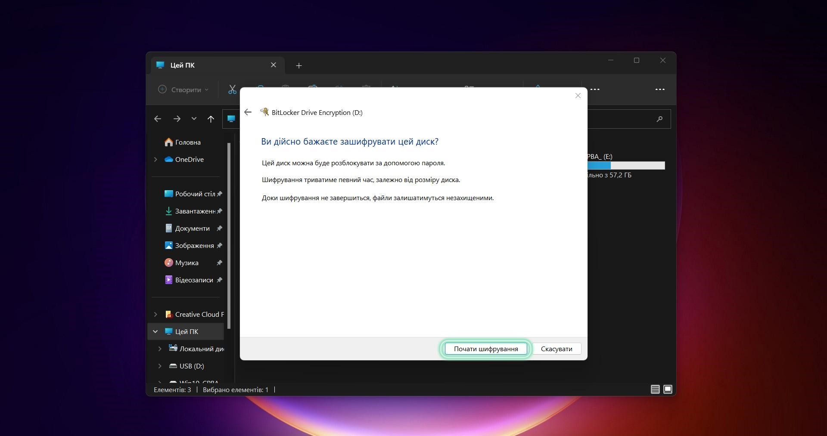Click the E: drive usage bar

627,166
